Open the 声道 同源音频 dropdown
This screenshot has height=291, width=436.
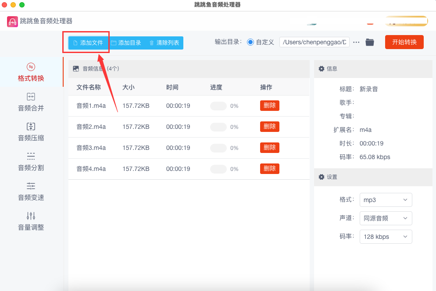(386, 218)
